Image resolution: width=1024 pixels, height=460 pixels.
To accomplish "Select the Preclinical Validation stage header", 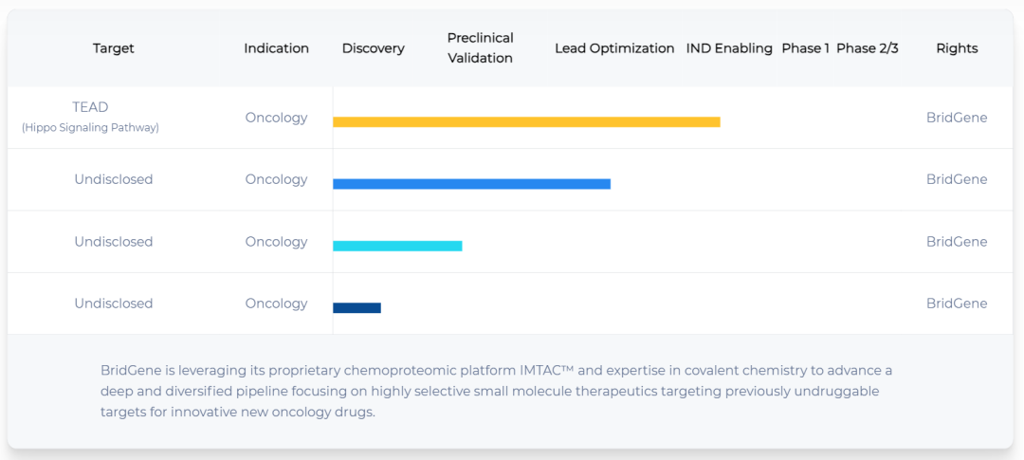I will click(481, 47).
